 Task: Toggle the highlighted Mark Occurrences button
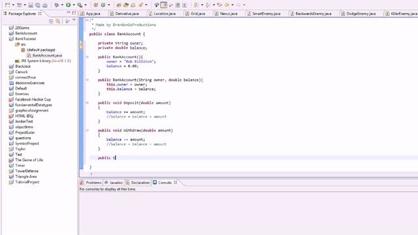point(164,5)
